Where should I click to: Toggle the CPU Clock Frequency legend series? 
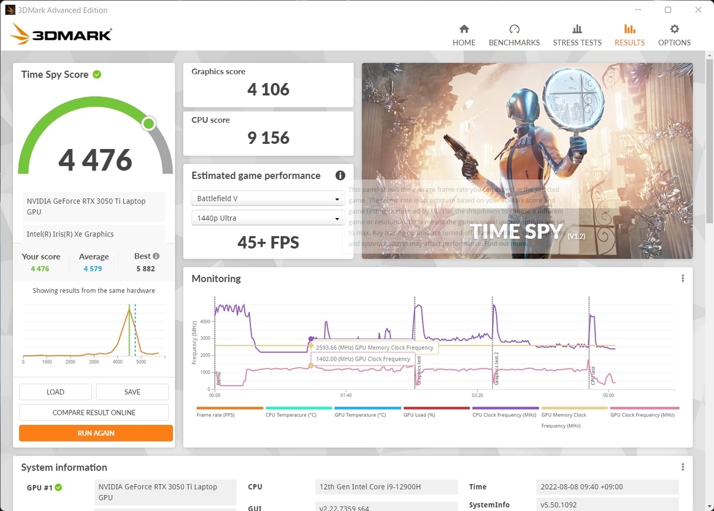506,411
